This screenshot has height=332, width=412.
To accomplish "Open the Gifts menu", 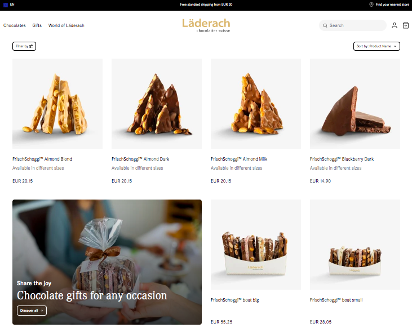I will (37, 25).
